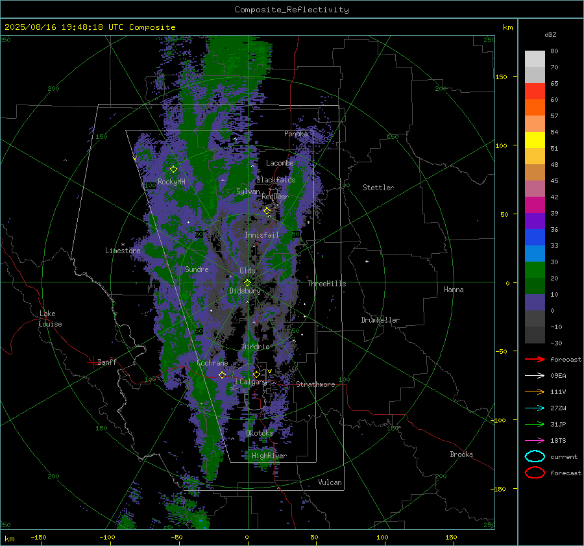
Task: Click the Hanna label
Action: (x=454, y=290)
